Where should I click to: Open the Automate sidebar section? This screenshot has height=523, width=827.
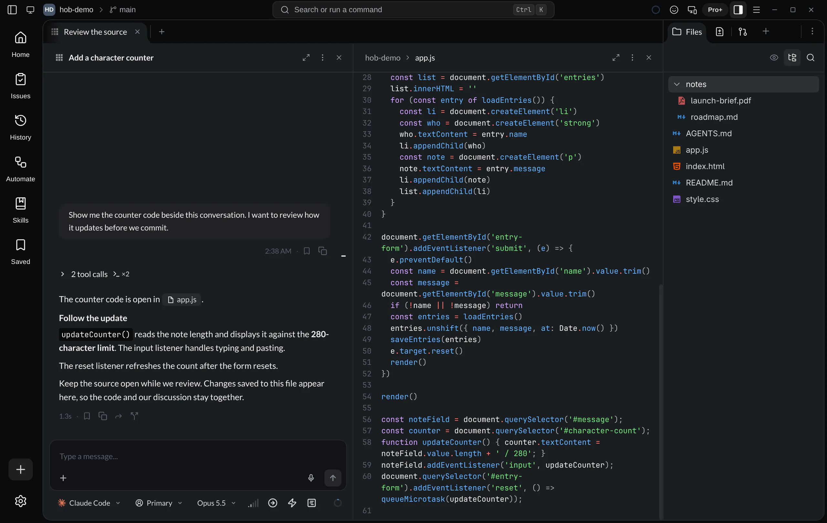click(21, 169)
